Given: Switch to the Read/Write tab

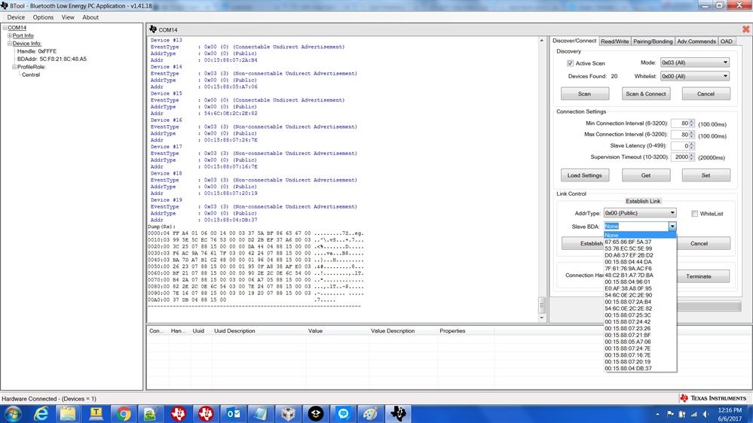Looking at the screenshot, I should (x=615, y=41).
